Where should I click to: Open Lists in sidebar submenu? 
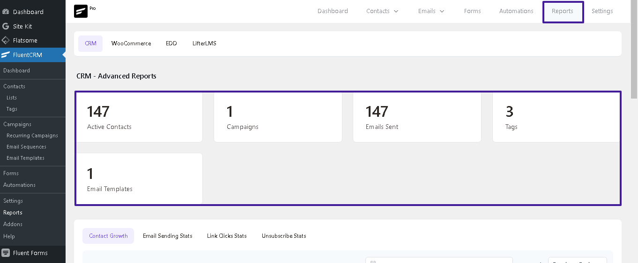12,98
